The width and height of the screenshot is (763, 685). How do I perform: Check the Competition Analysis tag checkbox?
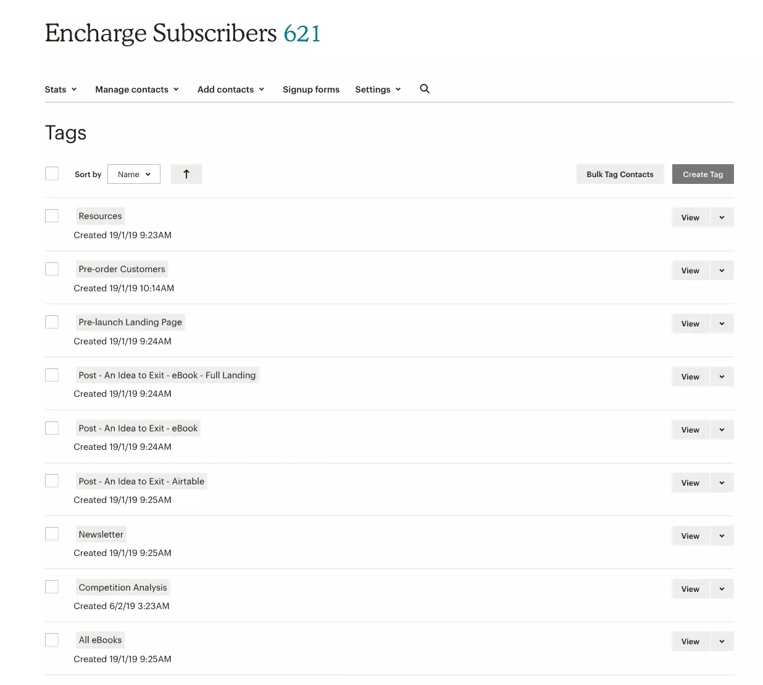[x=52, y=587]
